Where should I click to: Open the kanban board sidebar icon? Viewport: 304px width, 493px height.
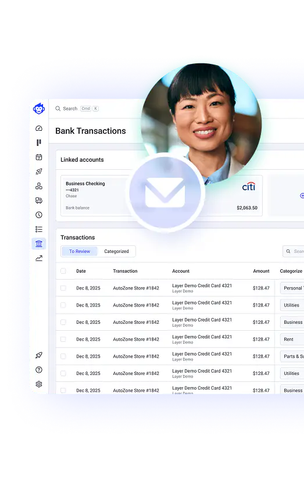(39, 143)
